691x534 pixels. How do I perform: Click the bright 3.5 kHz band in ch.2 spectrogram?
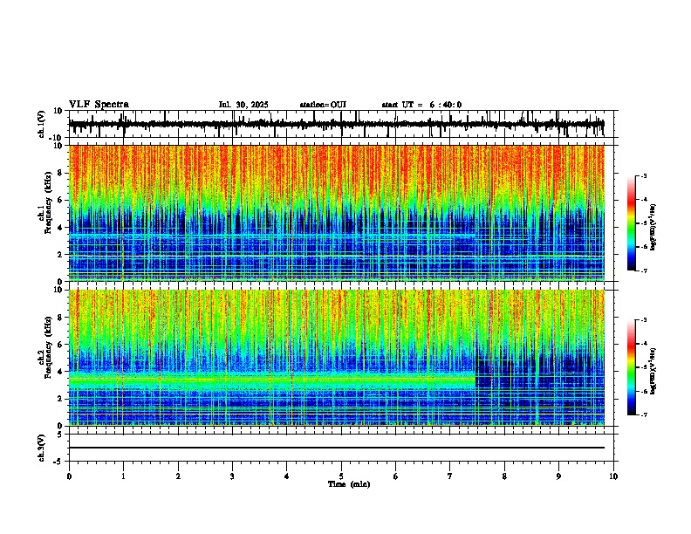pyautogui.click(x=272, y=380)
